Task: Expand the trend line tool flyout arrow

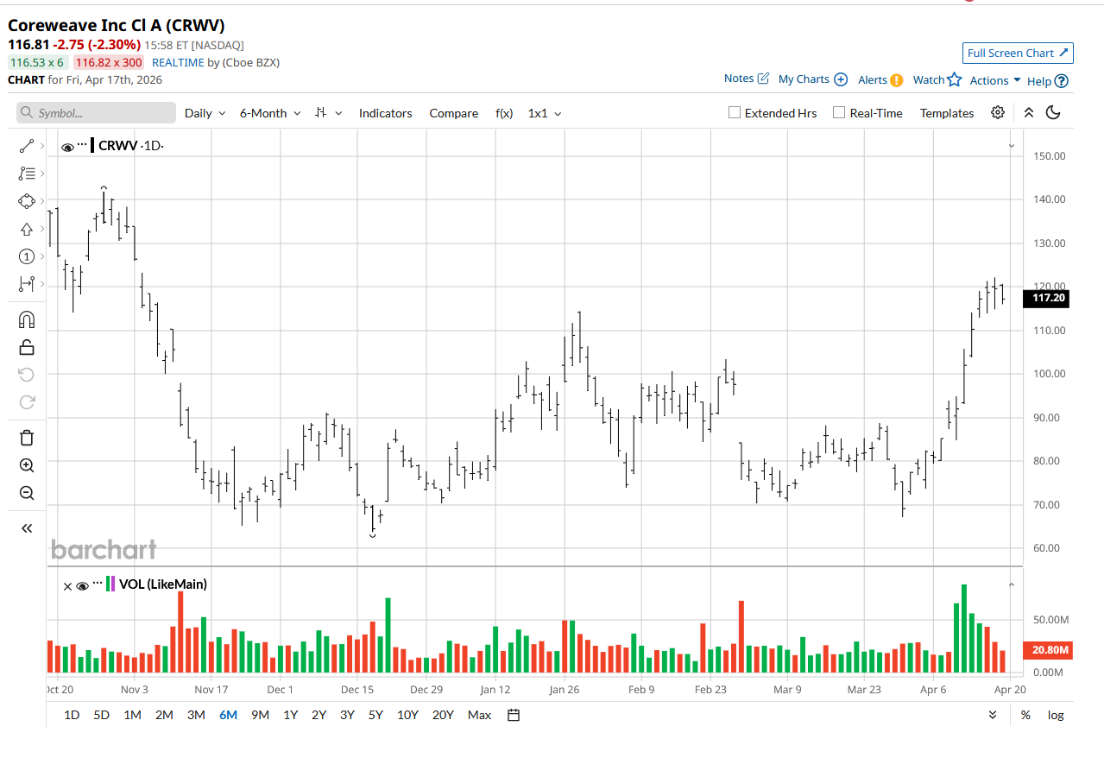Action: pos(41,146)
